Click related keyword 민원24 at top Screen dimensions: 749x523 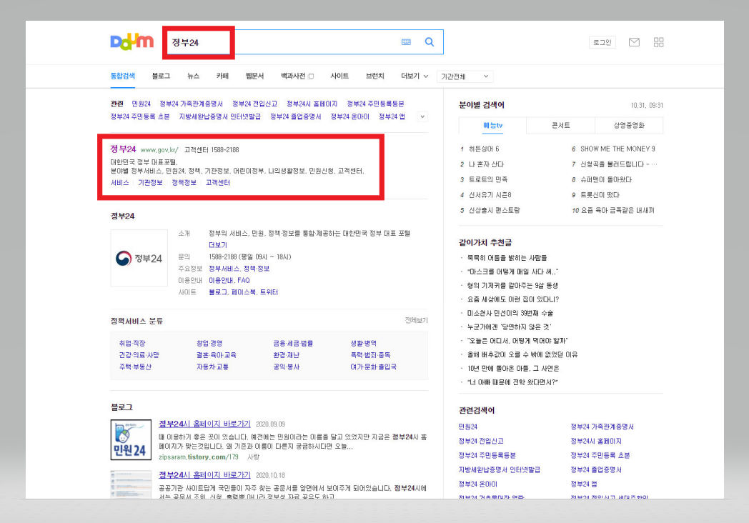(141, 104)
